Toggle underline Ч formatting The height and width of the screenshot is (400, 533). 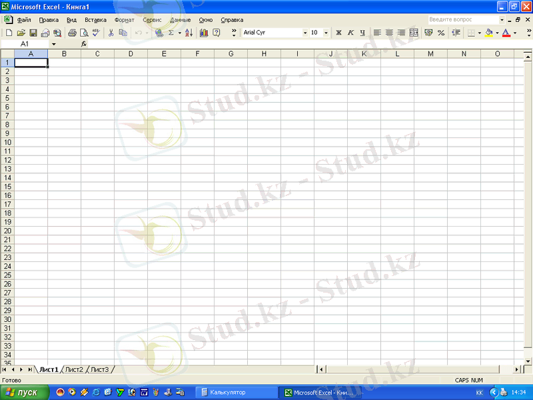[362, 33]
